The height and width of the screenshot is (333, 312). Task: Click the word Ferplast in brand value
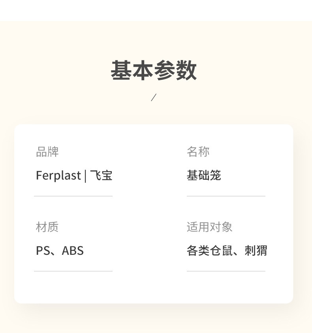[58, 175]
